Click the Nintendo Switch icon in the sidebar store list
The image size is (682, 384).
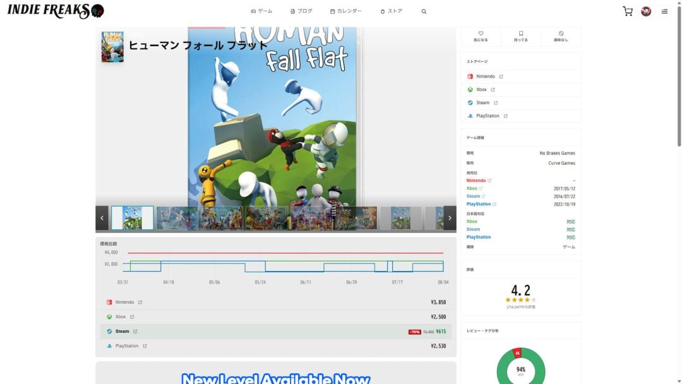pyautogui.click(x=470, y=76)
